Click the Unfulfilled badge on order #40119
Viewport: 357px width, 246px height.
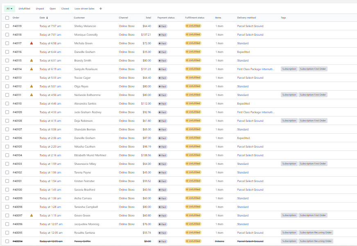click(193, 26)
